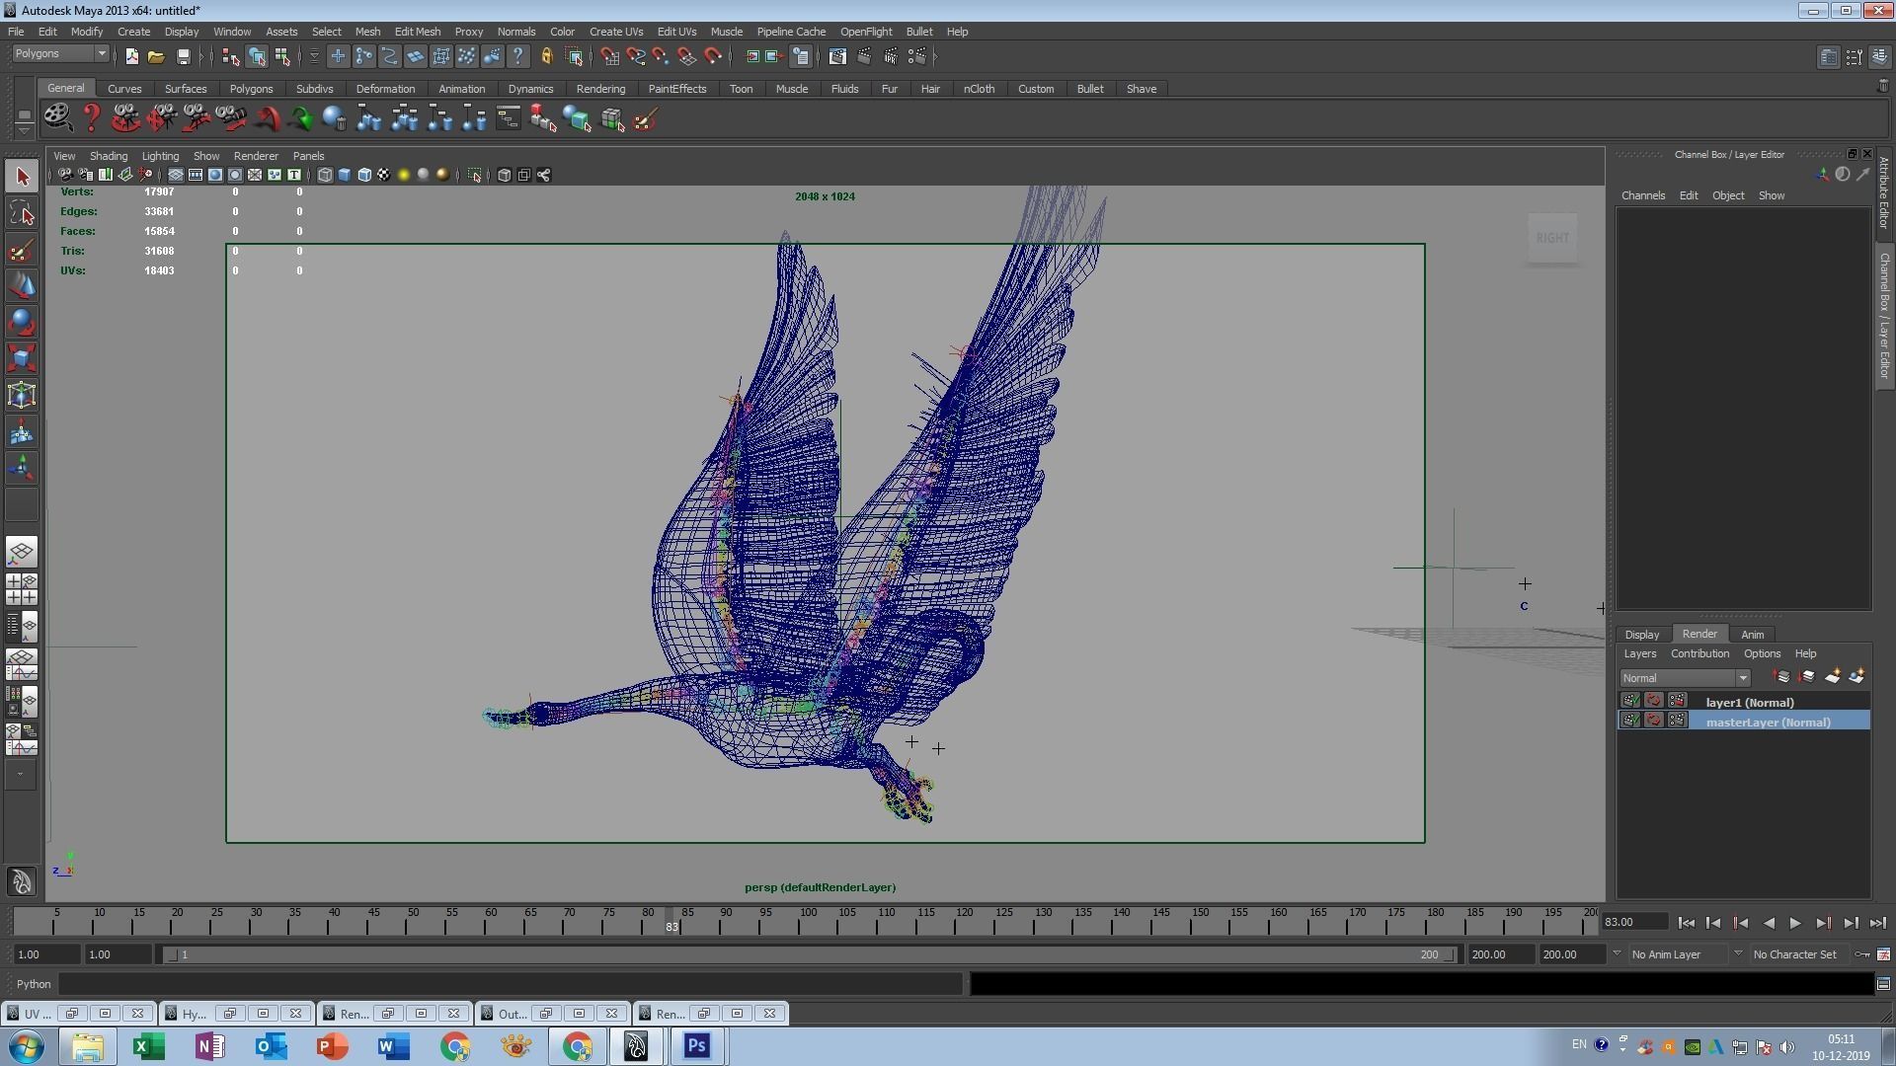Click the lock selection padlock icon
This screenshot has height=1066, width=1896.
(x=546, y=56)
